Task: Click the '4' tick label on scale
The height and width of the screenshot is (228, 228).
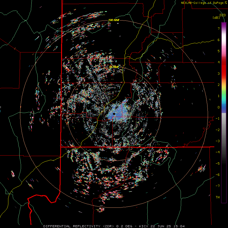Action: (x=219, y=62)
